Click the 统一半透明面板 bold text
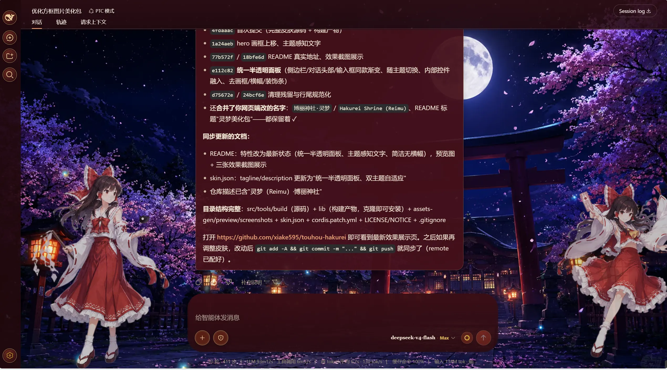This screenshot has height=370, width=667. click(259, 70)
